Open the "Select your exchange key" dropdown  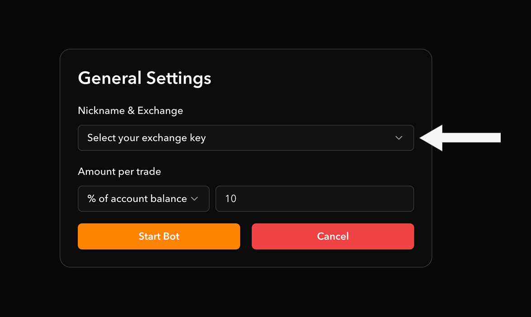(x=246, y=138)
